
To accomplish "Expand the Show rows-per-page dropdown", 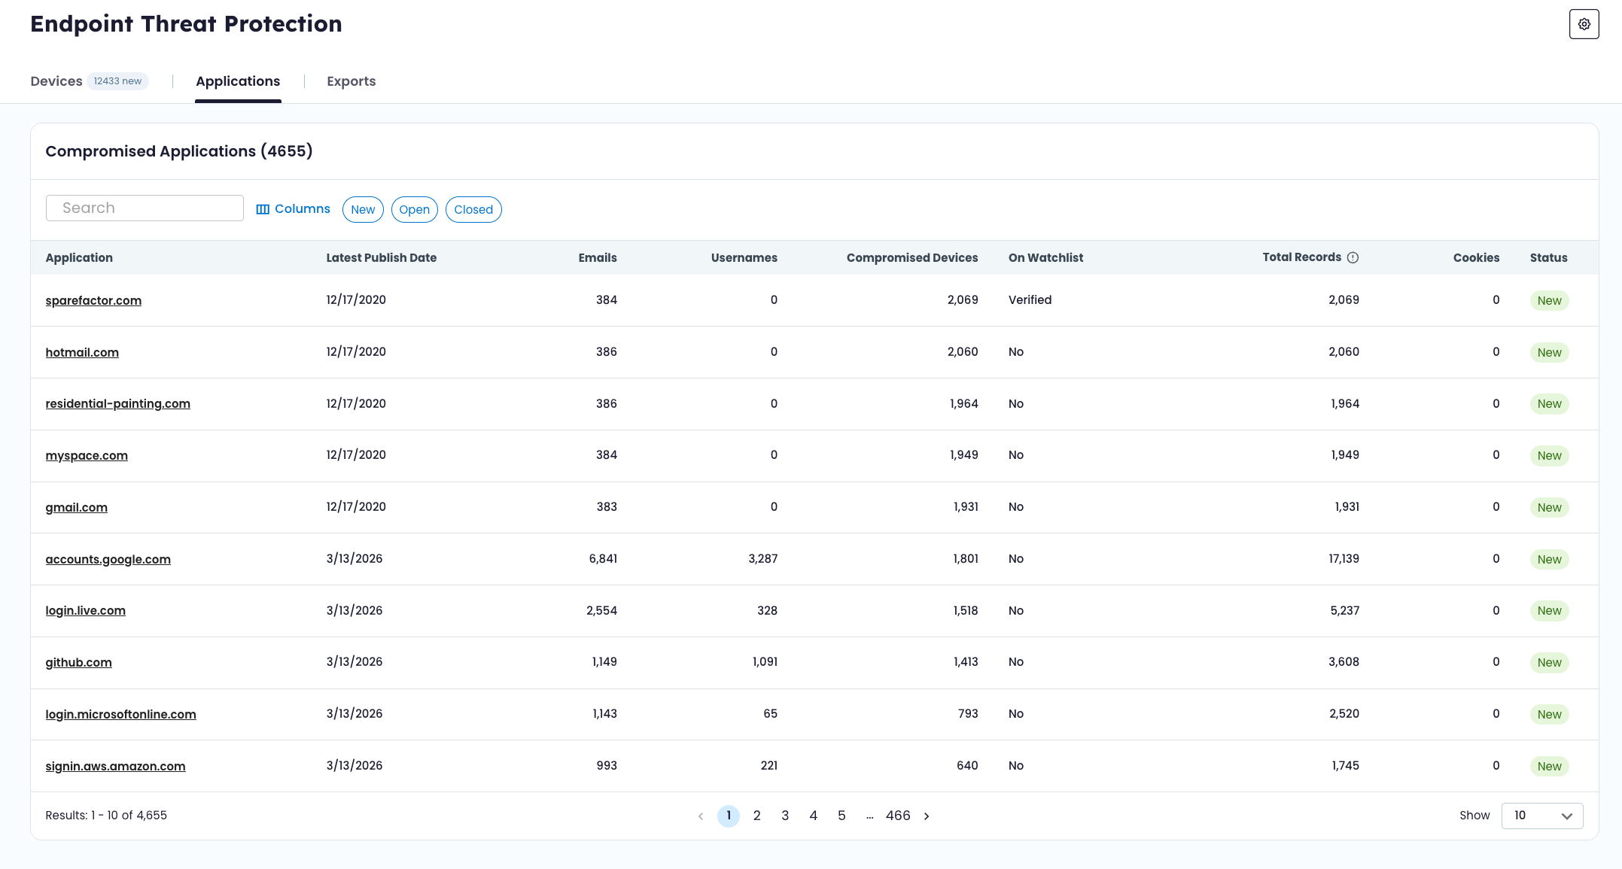I will coord(1541,816).
